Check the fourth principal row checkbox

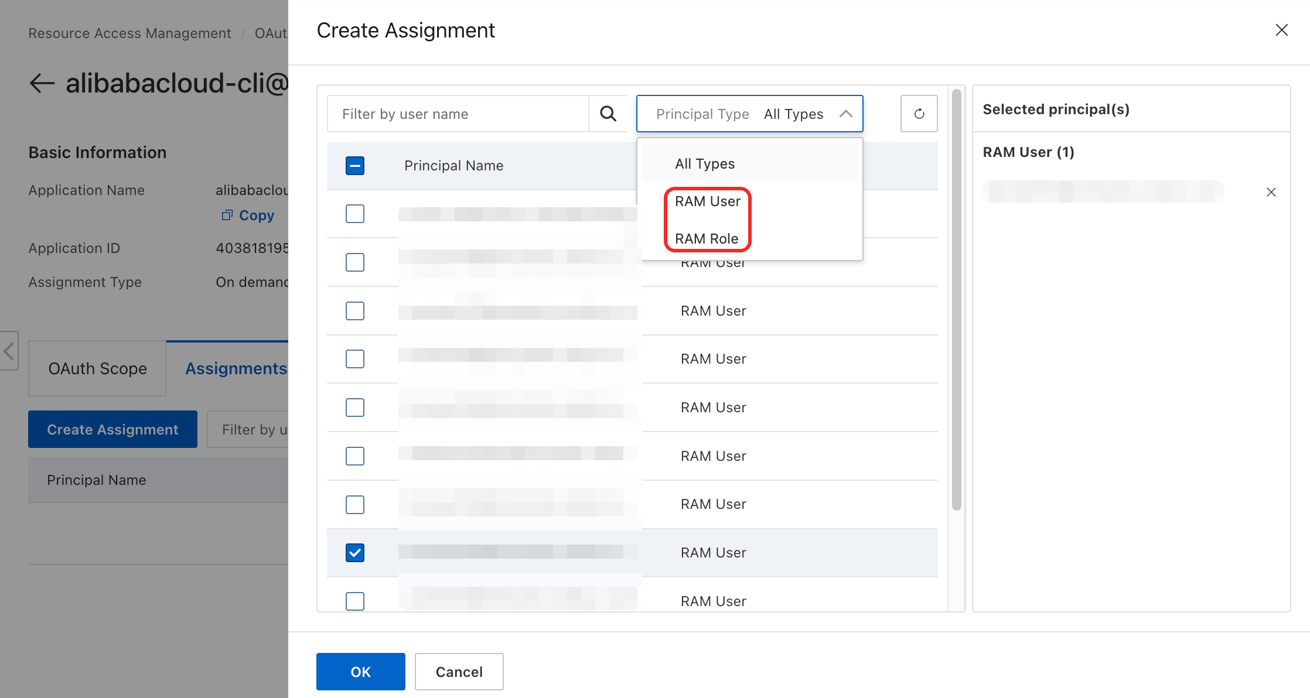[x=355, y=359]
